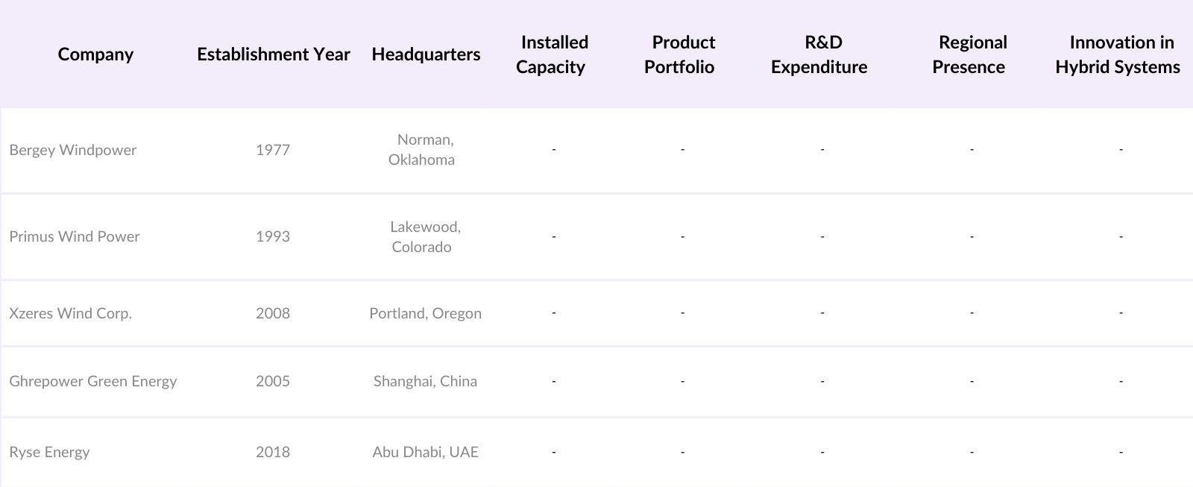Viewport: 1193px width, 487px height.
Task: Click the Lakewood, Colorado headquarters cell
Action: coord(424,236)
